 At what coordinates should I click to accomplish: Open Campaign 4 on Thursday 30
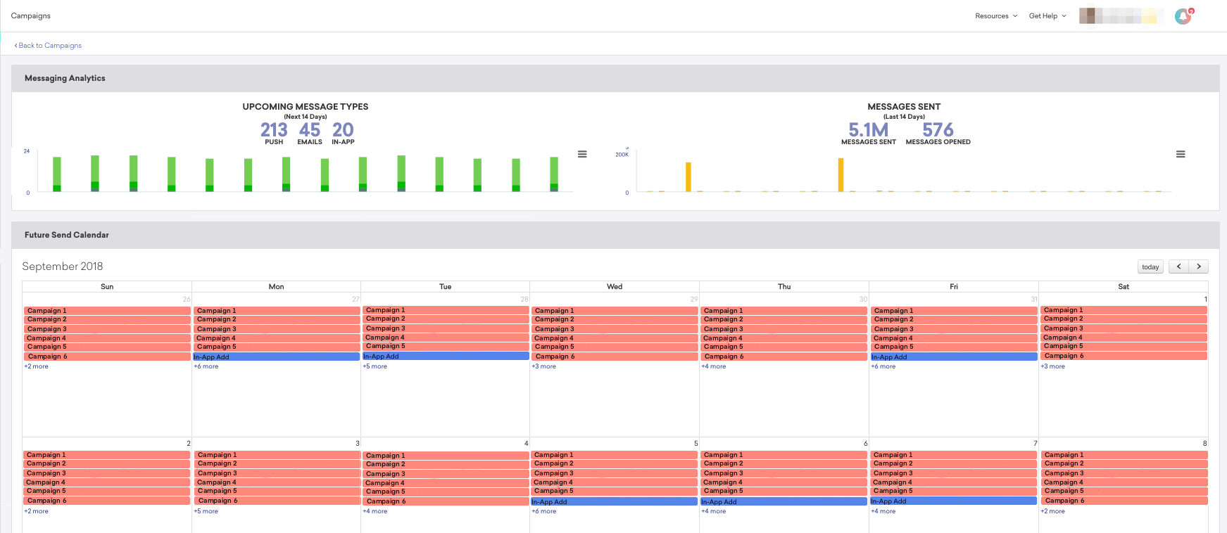click(784, 338)
